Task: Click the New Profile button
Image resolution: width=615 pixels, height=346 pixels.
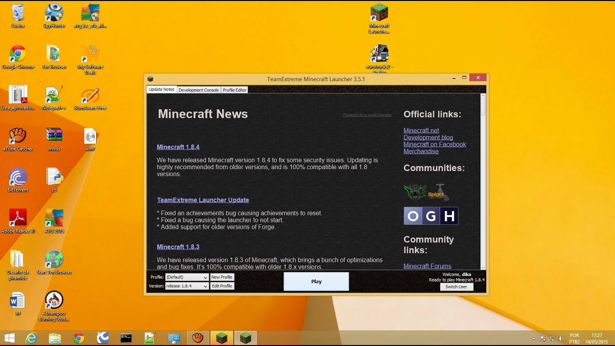Action: (x=222, y=277)
